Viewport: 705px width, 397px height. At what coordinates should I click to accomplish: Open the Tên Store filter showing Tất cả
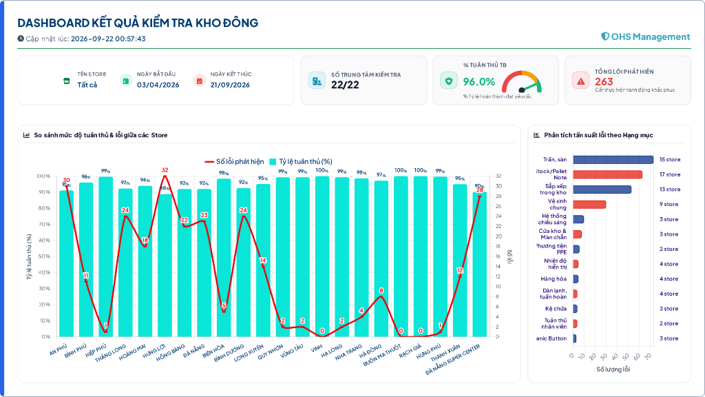coord(87,85)
